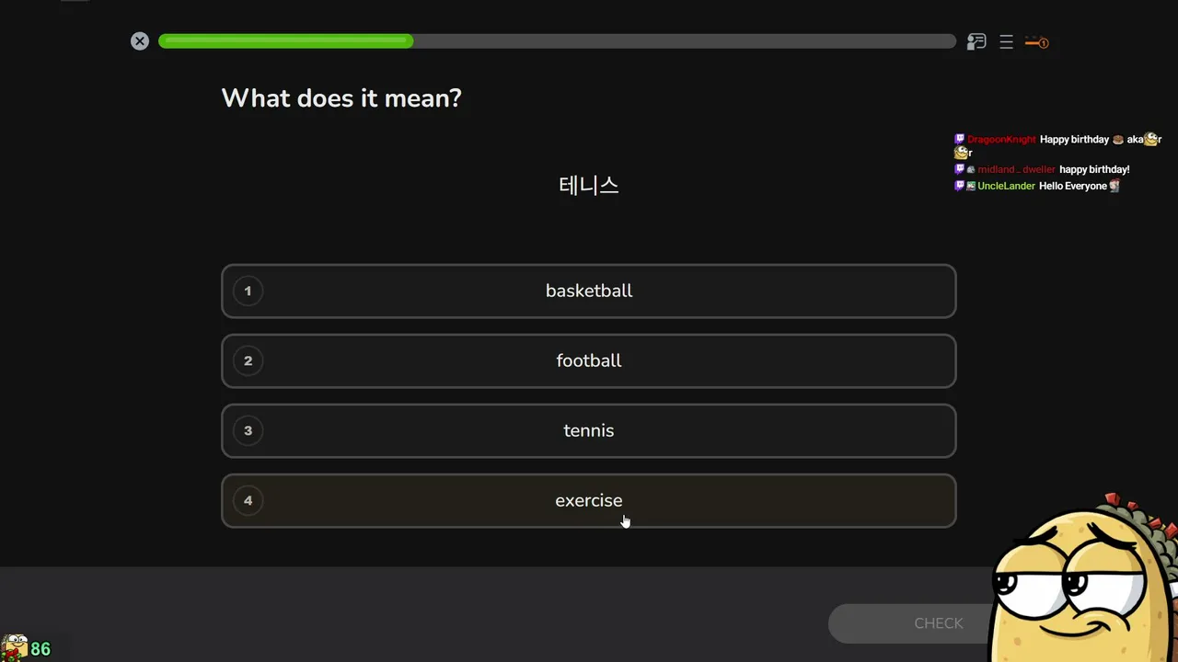1178x662 pixels.
Task: Click the number 1 circle badge
Action: (x=248, y=291)
